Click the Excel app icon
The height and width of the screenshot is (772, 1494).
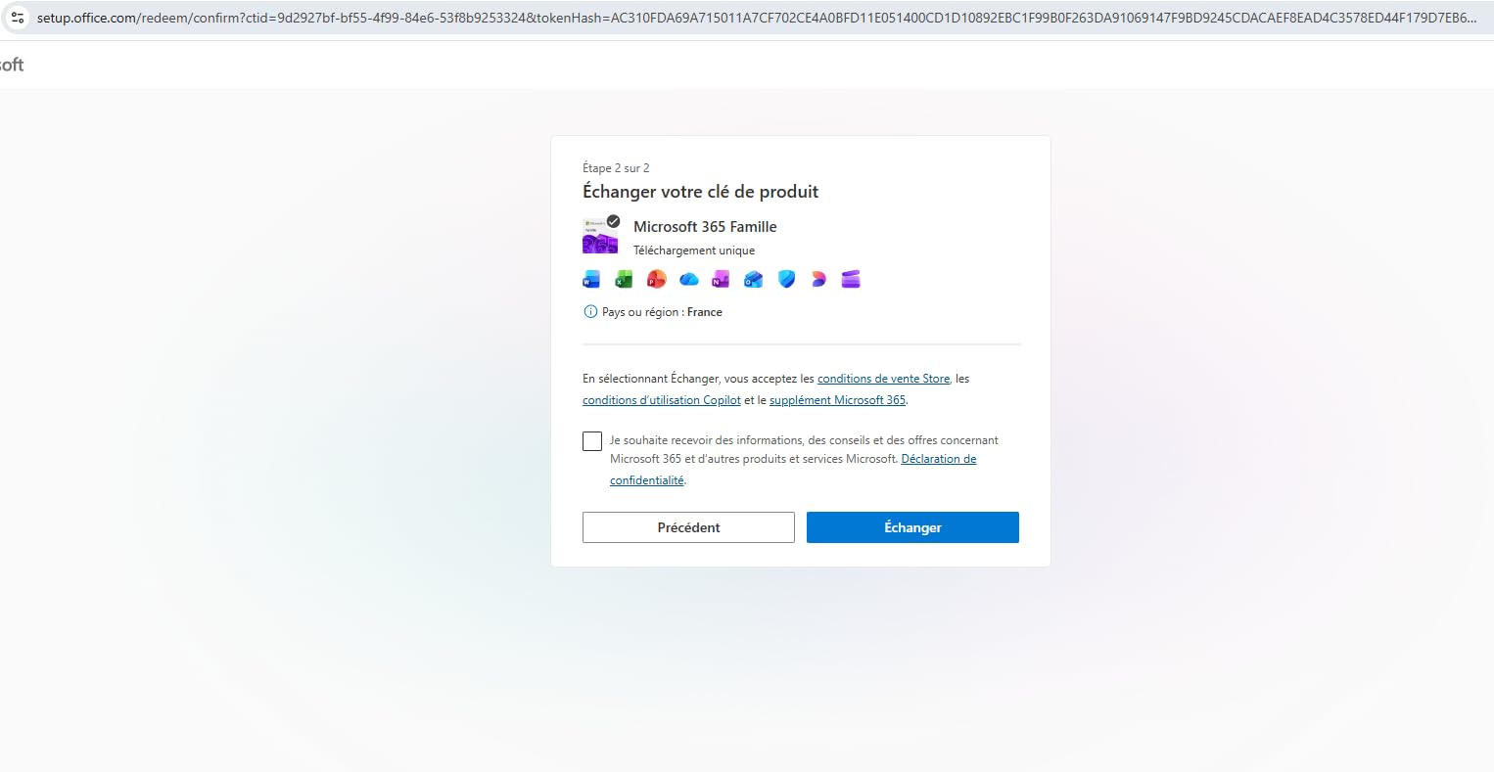pyautogui.click(x=624, y=280)
